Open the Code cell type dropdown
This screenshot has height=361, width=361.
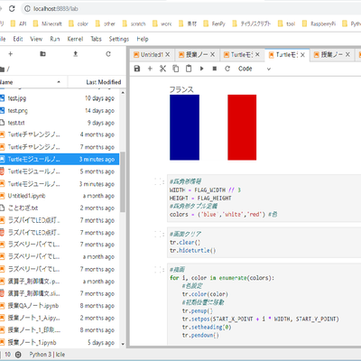pyautogui.click(x=255, y=69)
